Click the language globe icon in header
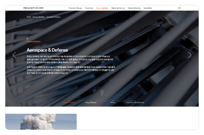 (179, 7)
